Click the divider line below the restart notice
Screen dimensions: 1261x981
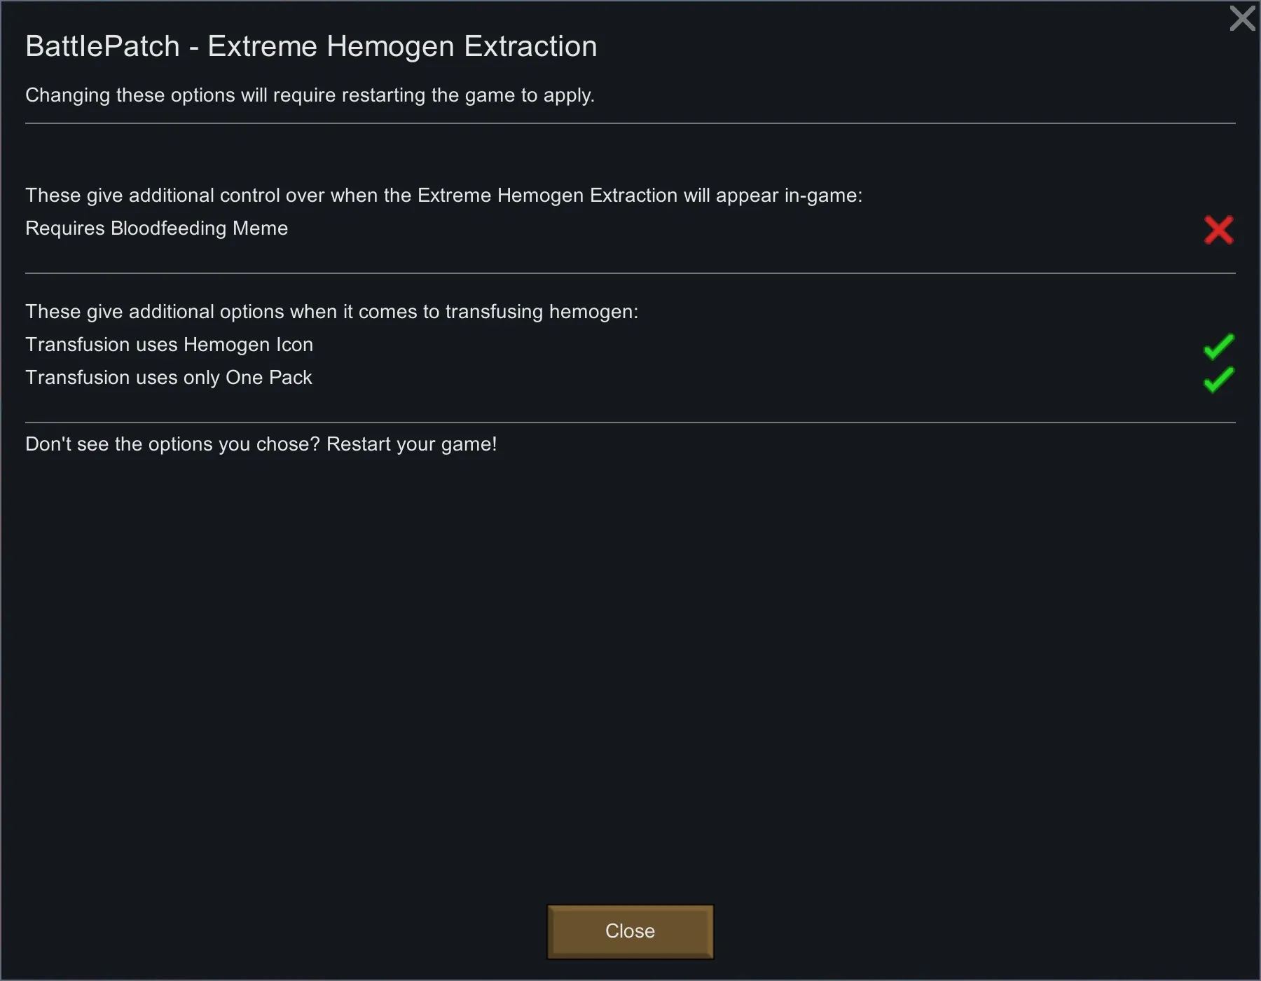pos(630,123)
